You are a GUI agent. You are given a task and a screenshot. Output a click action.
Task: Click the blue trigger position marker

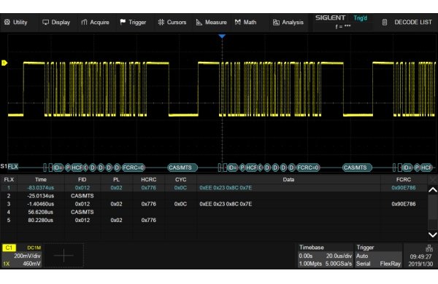tap(222, 36)
